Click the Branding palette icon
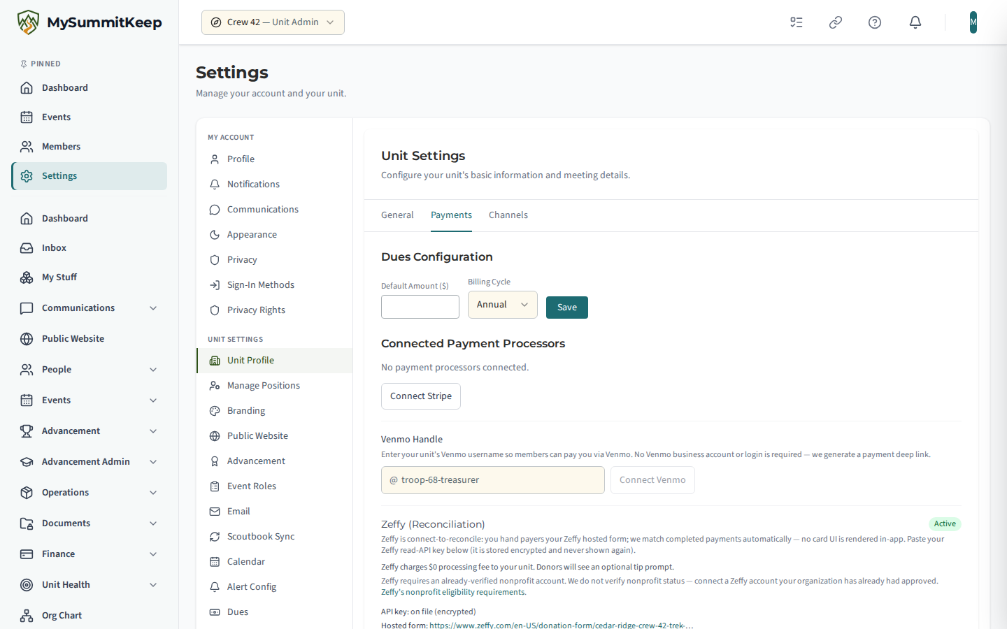 [x=215, y=411]
